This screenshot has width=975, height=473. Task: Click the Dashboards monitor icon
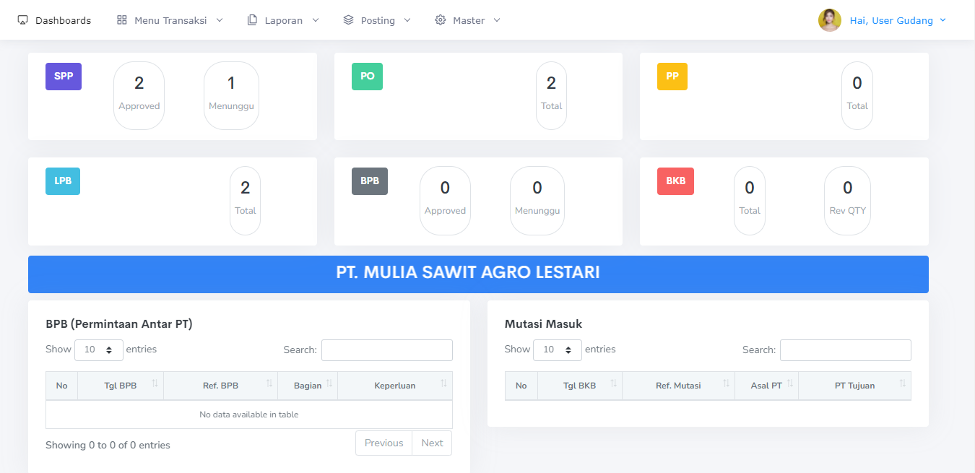coord(23,19)
